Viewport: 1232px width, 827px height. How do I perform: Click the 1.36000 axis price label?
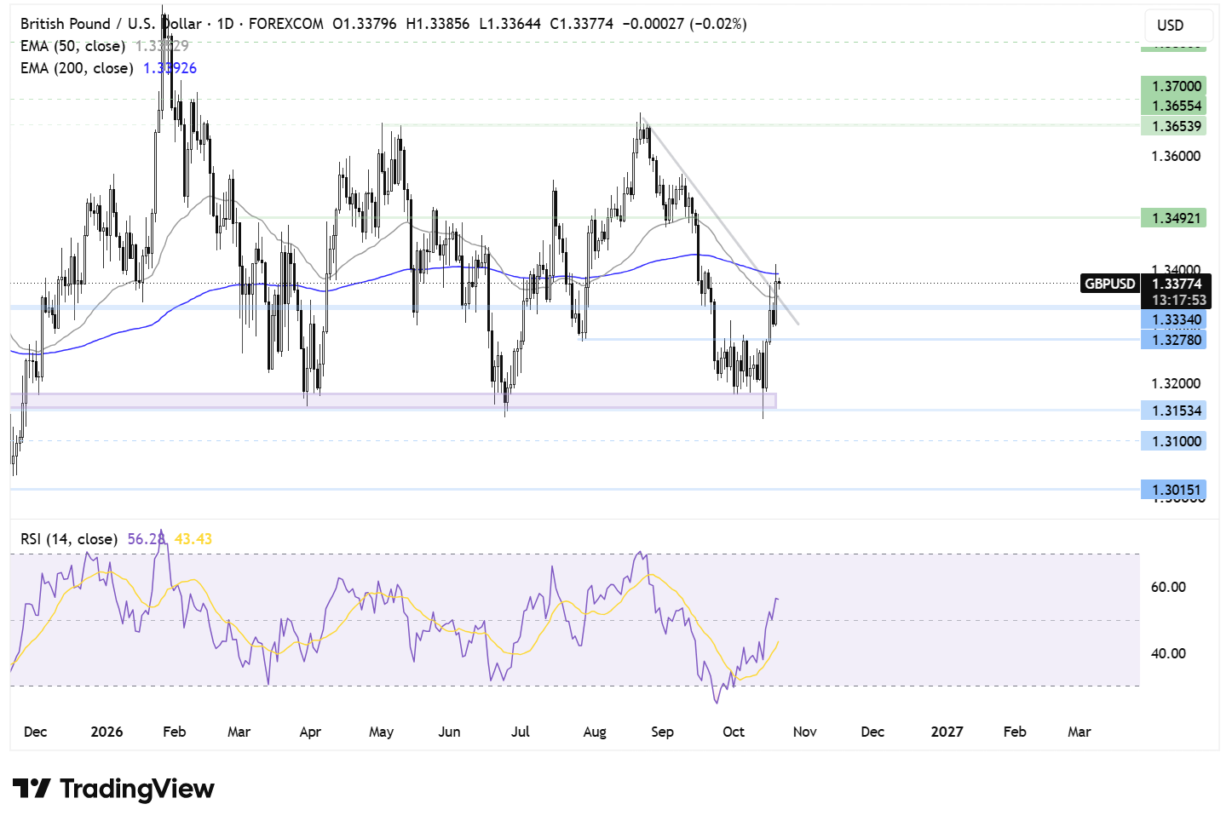click(1176, 156)
